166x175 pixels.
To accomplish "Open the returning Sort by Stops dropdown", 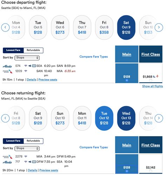I will (x=27, y=148).
